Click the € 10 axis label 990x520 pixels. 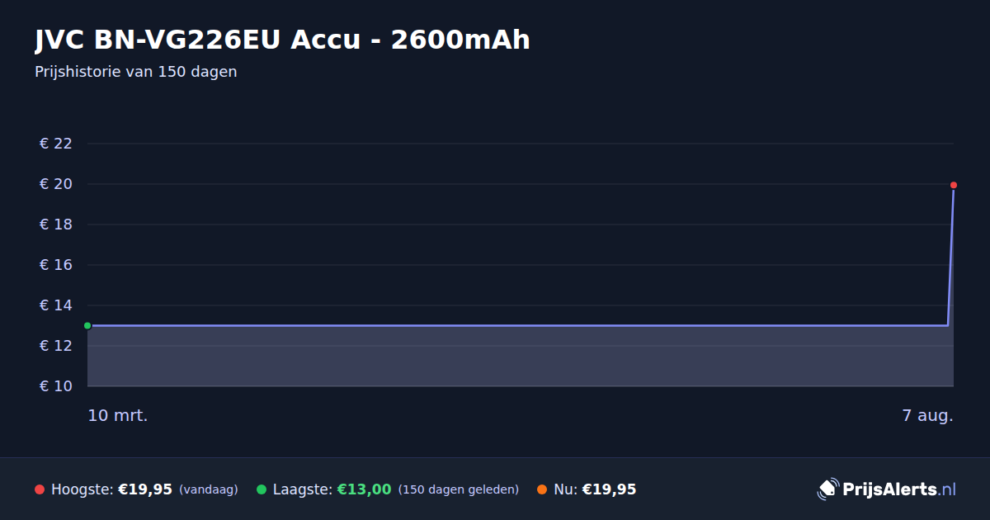tap(56, 386)
